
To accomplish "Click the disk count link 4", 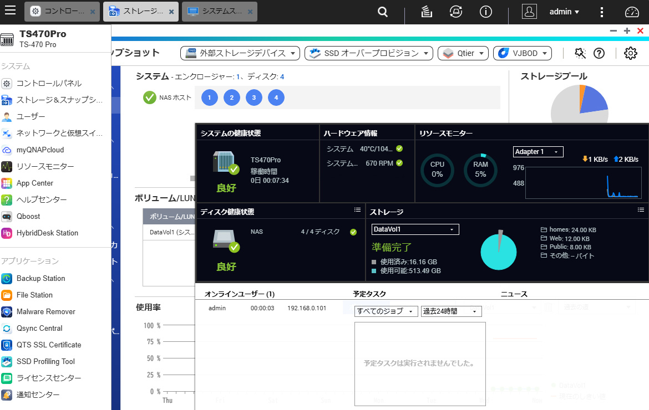I will 282,77.
